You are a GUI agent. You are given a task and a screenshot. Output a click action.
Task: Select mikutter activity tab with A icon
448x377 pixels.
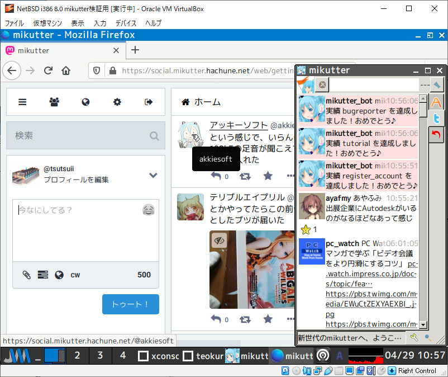pyautogui.click(x=436, y=102)
